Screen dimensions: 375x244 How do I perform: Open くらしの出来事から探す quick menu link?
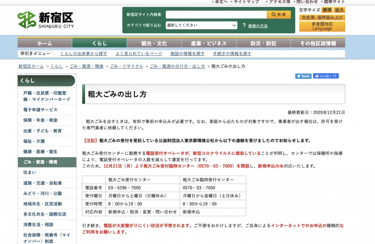pyautogui.click(x=84, y=54)
